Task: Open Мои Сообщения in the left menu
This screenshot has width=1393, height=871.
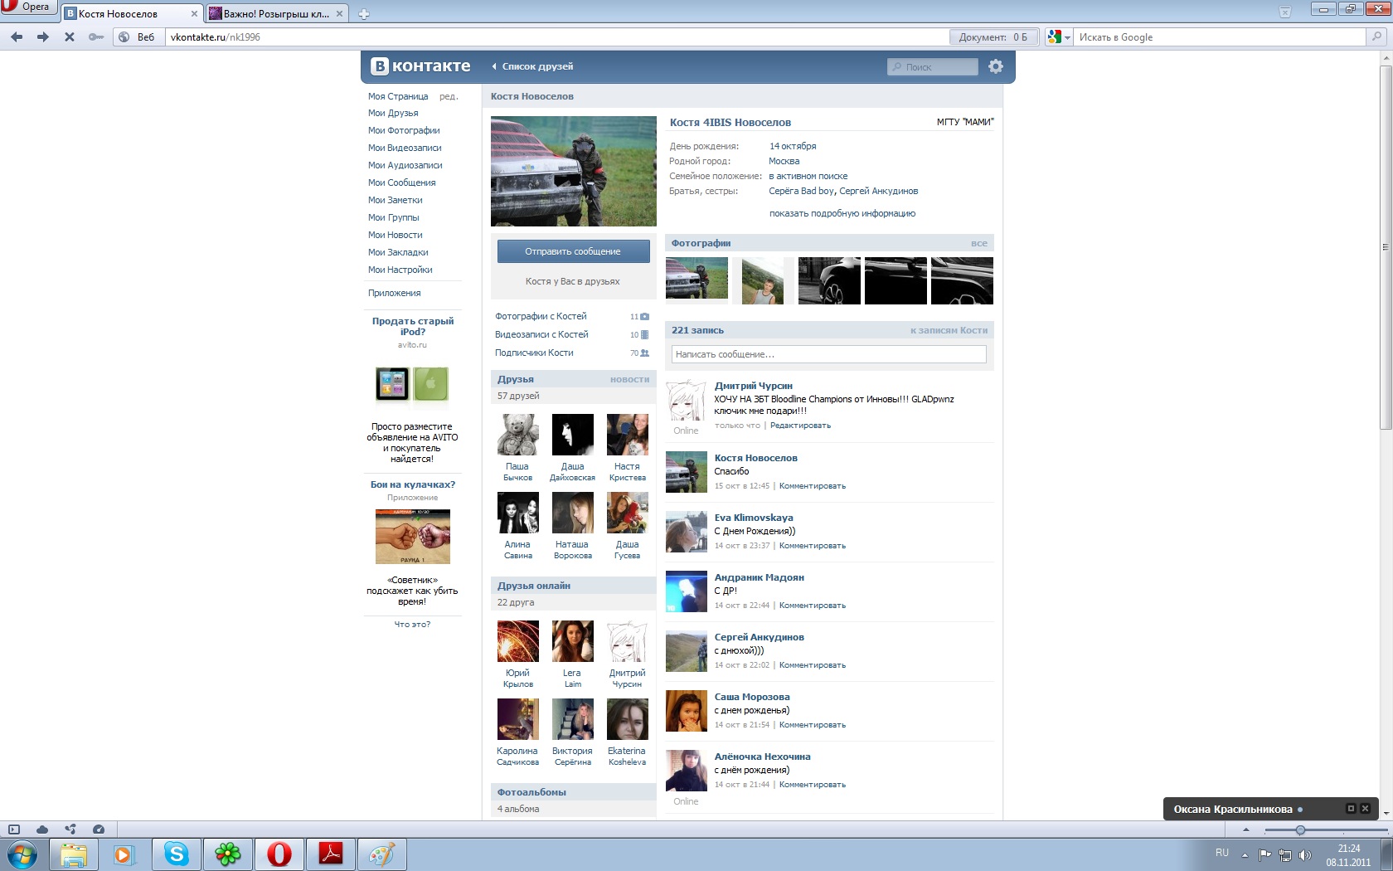Action: pyautogui.click(x=401, y=182)
